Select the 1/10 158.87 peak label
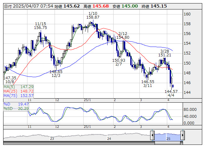 click(93, 15)
